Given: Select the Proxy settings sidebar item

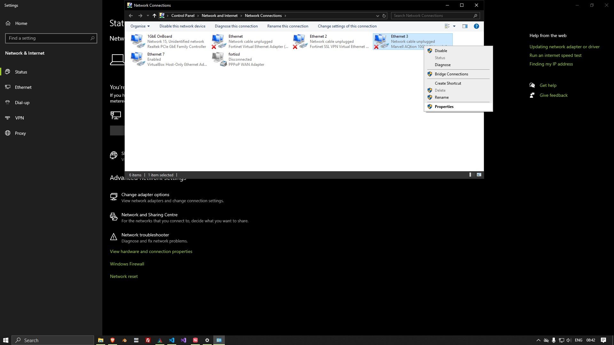Looking at the screenshot, I should (x=20, y=133).
